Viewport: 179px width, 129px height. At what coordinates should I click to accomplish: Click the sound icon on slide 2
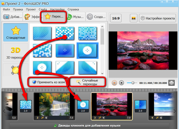(46, 118)
